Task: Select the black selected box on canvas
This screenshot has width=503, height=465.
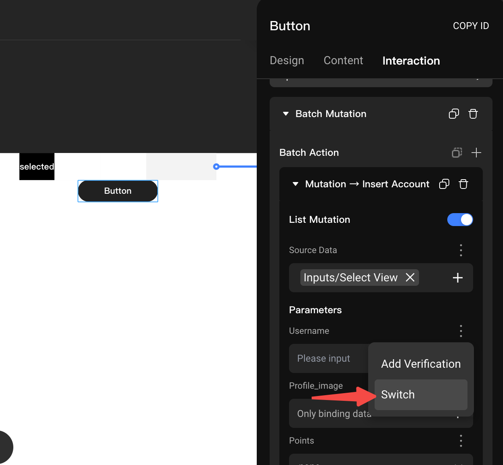Action: (x=37, y=166)
